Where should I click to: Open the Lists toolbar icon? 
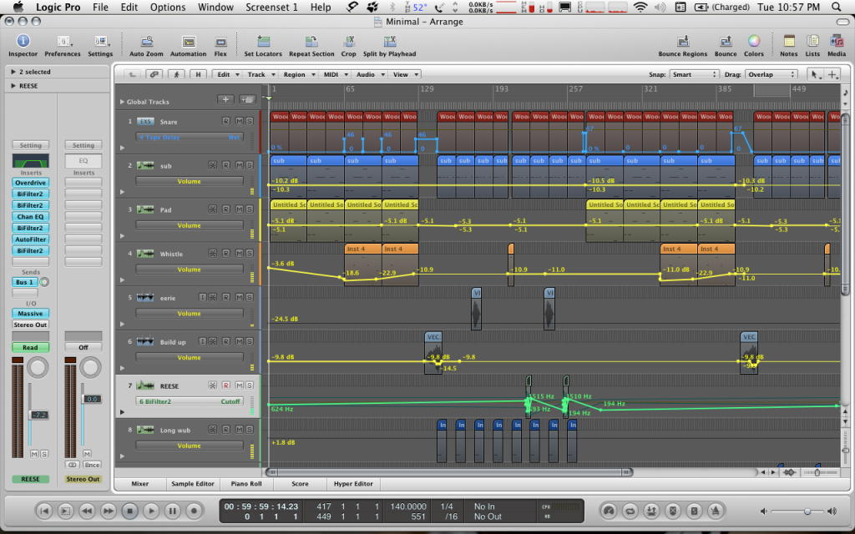click(x=812, y=42)
